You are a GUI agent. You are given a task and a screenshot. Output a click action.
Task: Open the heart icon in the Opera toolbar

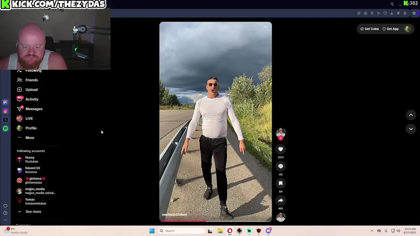tap(385, 13)
